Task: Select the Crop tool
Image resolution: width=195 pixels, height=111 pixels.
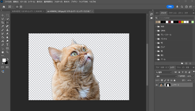Action: 3,22
